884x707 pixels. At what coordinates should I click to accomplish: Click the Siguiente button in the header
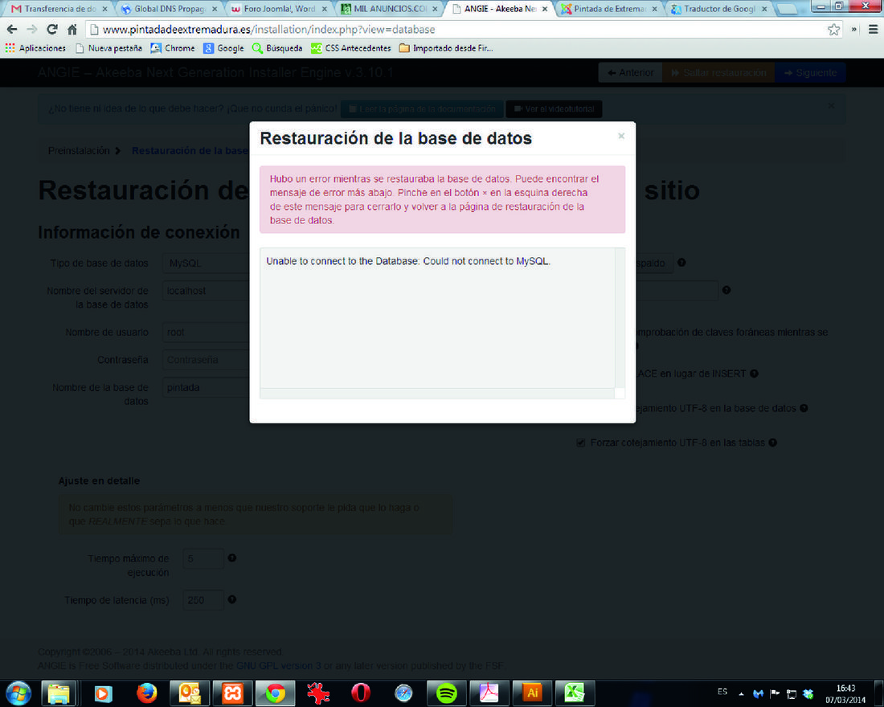(810, 73)
